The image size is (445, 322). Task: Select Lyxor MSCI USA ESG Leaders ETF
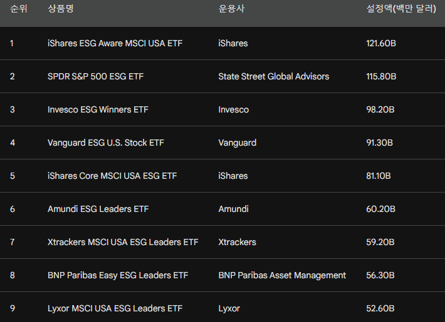click(115, 308)
